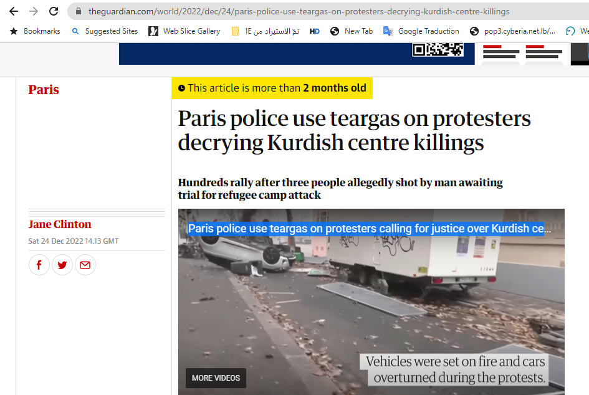Open the Bookmarks star folder
The height and width of the screenshot is (395, 589).
35,31
